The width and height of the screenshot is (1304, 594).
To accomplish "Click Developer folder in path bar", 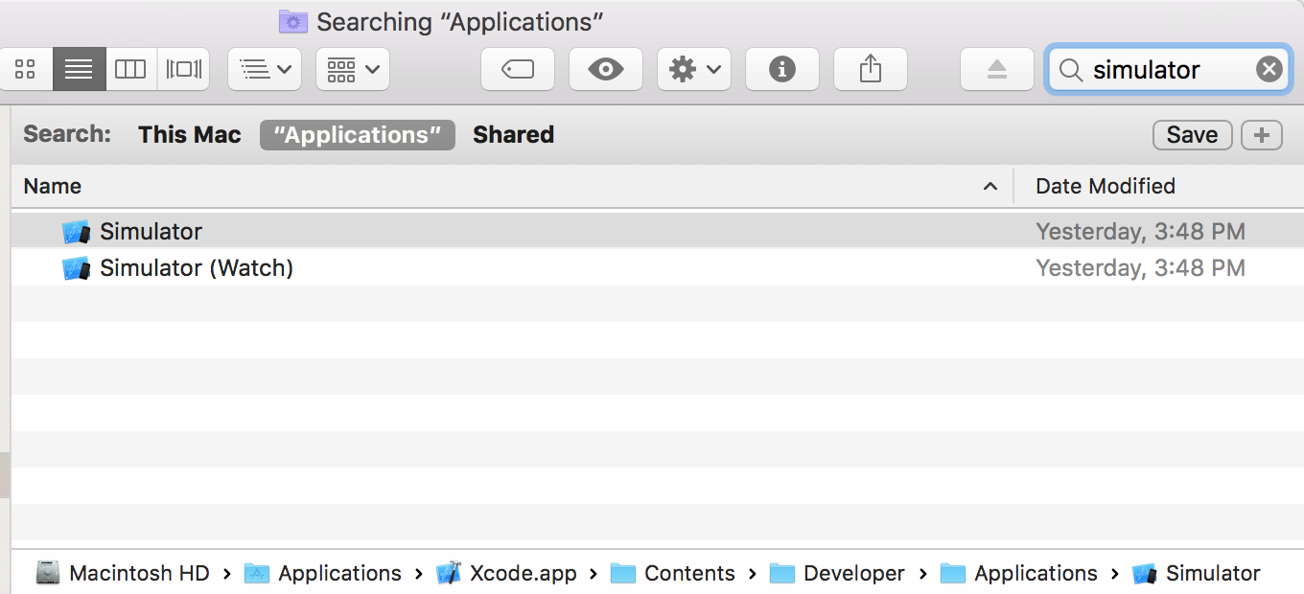I will click(854, 574).
